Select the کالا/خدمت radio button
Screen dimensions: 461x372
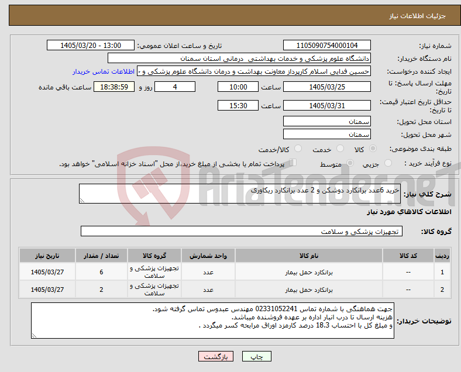(x=298, y=149)
